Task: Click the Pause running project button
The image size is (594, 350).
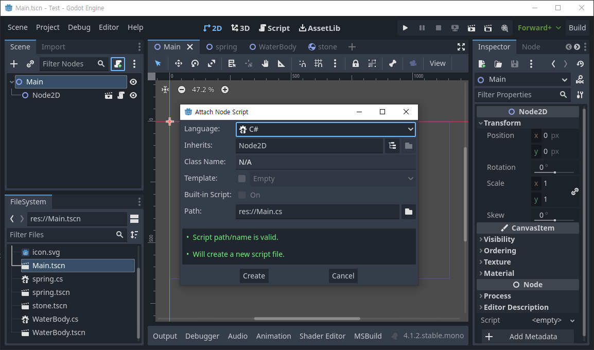Action: tap(422, 28)
